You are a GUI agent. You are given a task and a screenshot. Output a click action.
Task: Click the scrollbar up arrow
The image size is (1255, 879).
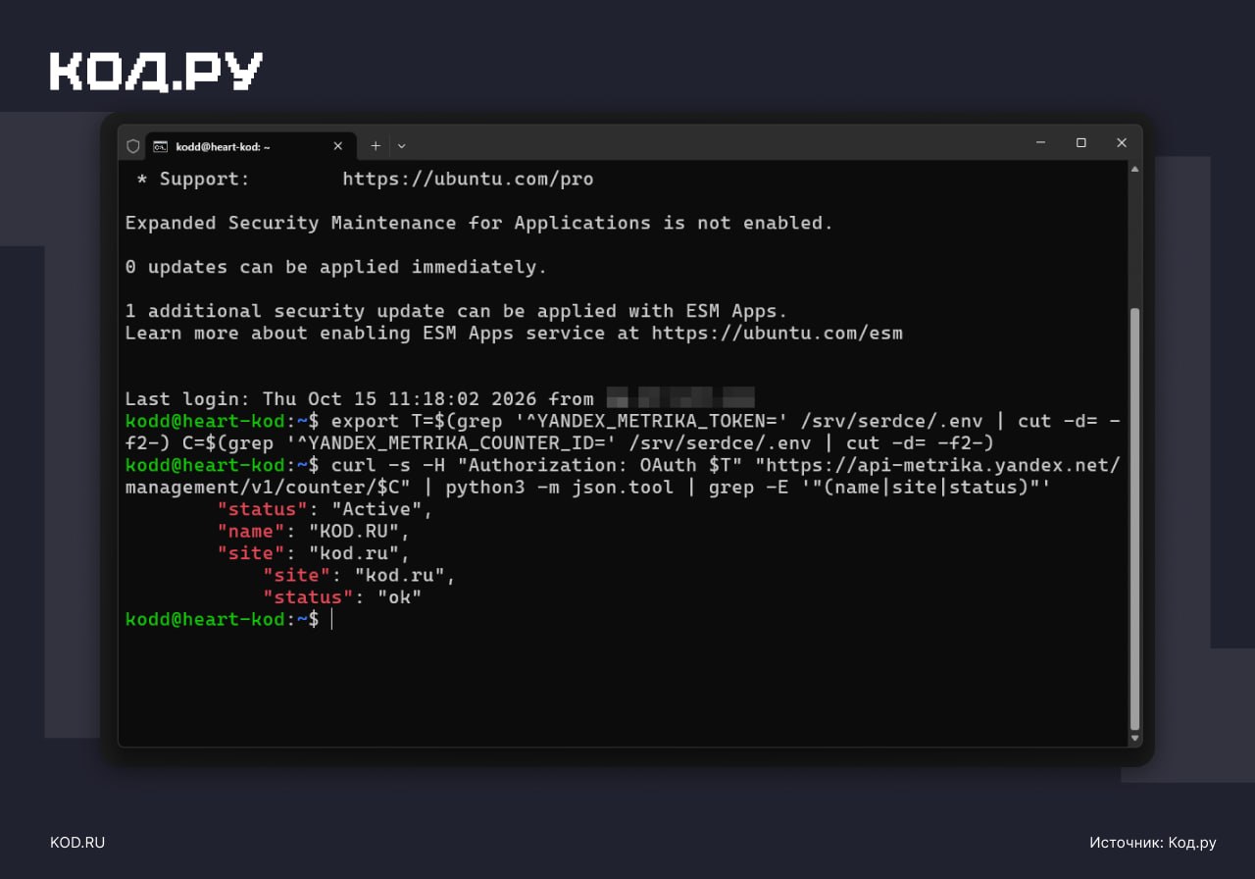[x=1134, y=169]
